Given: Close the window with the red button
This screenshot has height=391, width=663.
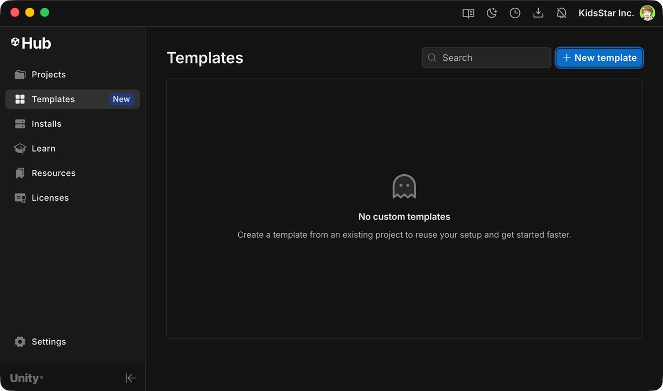Looking at the screenshot, I should pos(15,13).
